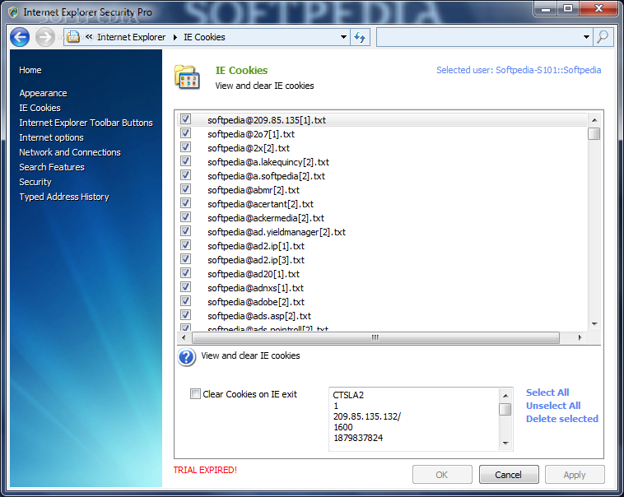Image resolution: width=624 pixels, height=497 pixels.
Task: Toggle softpedia@abmr[2].txt checkbox
Action: click(185, 189)
